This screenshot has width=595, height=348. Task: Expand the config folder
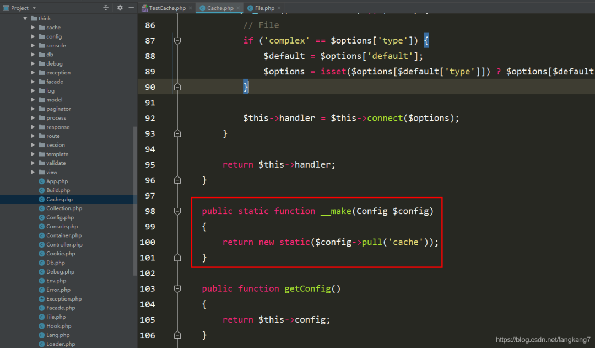pyautogui.click(x=33, y=36)
